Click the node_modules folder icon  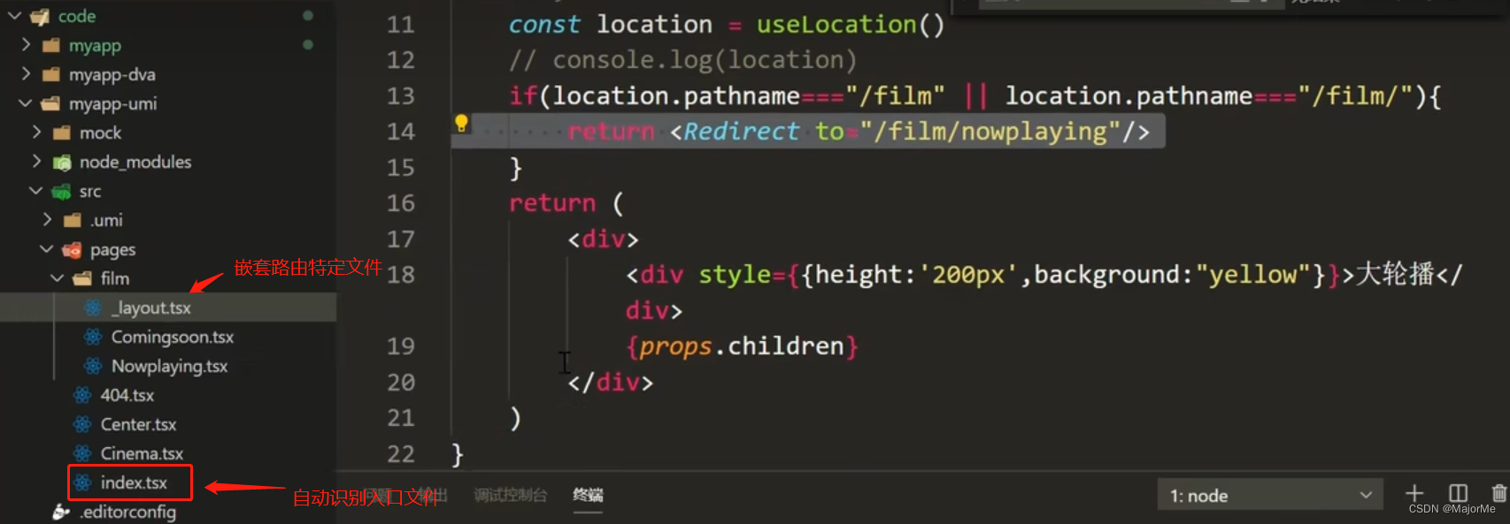point(62,162)
